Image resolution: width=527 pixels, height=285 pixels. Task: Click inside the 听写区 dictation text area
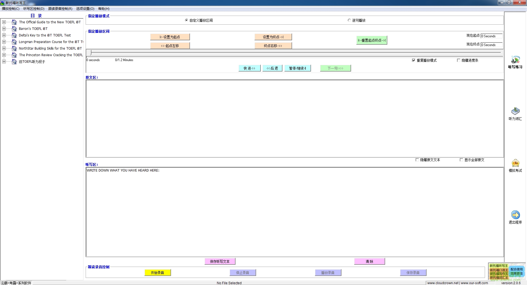click(x=294, y=212)
